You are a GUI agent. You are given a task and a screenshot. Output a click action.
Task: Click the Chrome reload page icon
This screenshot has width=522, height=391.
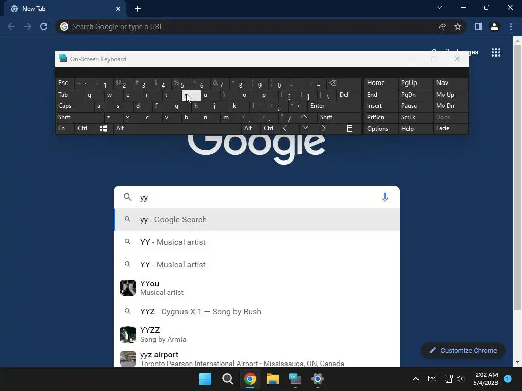point(44,26)
